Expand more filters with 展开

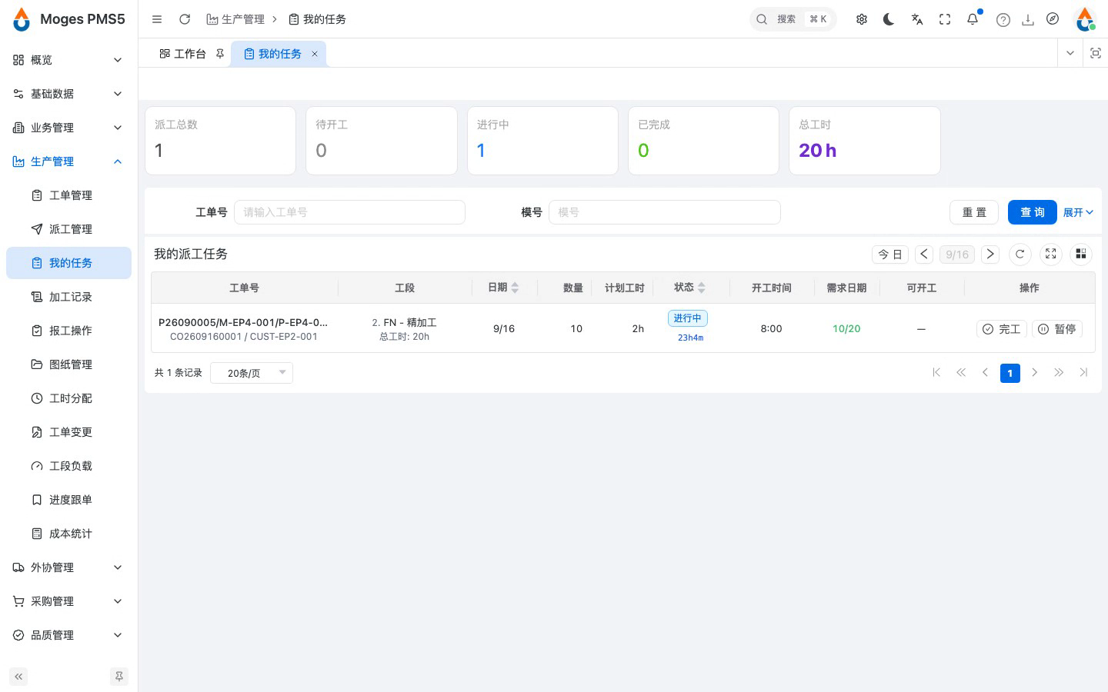tap(1078, 212)
